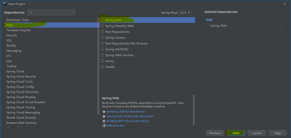Close the New Project dialog
Image resolution: width=291 pixels, height=138 pixels.
(285, 4)
